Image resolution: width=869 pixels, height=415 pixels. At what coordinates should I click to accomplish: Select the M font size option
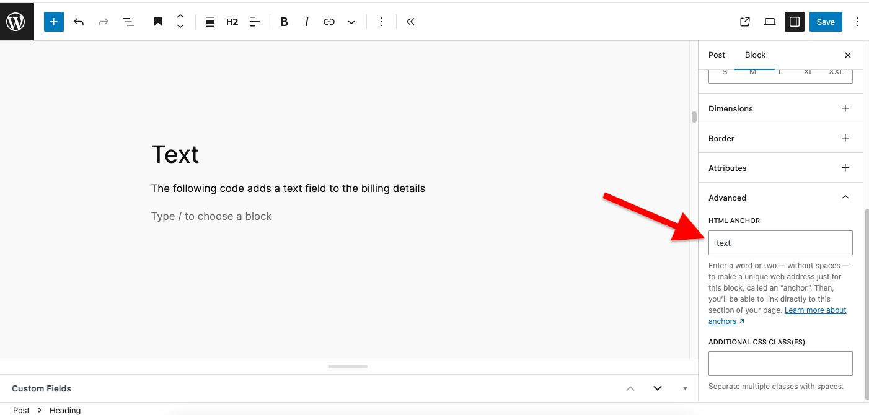(752, 72)
